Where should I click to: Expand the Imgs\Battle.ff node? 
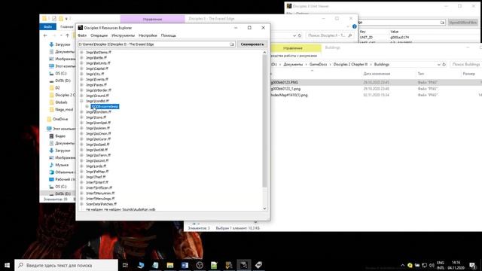81,57
